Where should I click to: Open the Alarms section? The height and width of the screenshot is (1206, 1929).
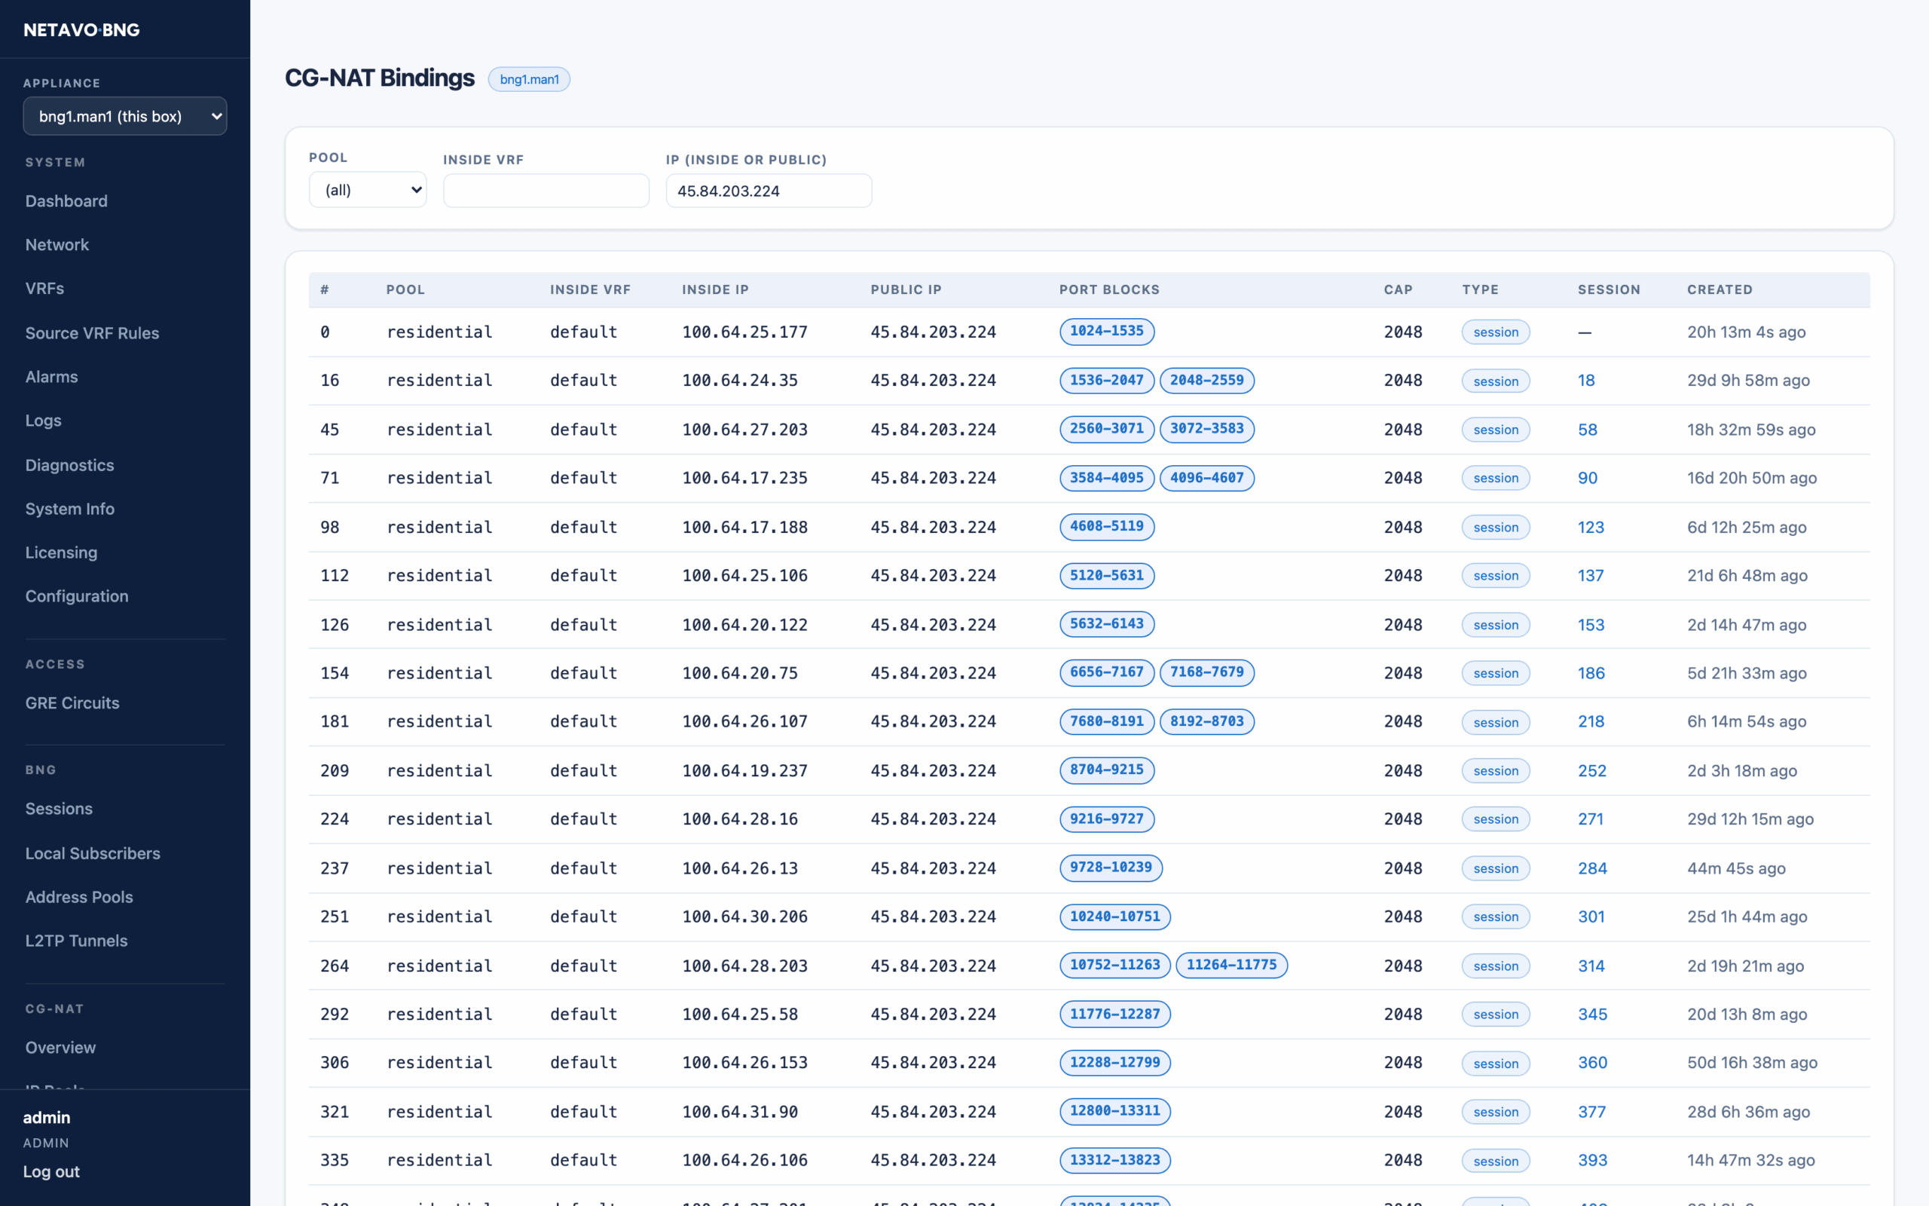(52, 376)
